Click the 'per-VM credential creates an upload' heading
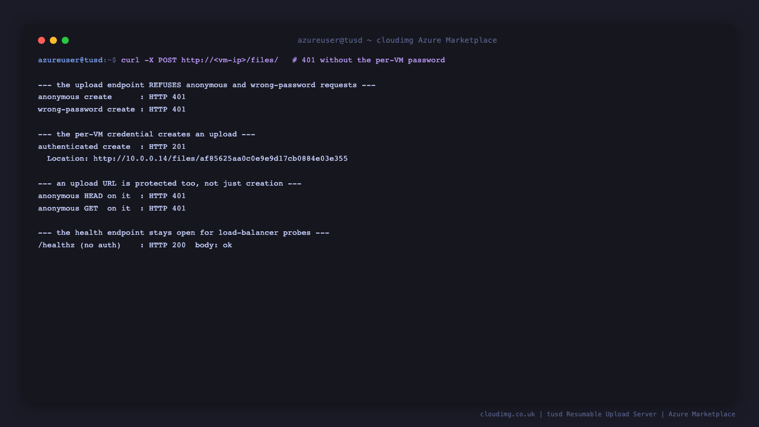Viewport: 759px width, 427px height. point(146,135)
